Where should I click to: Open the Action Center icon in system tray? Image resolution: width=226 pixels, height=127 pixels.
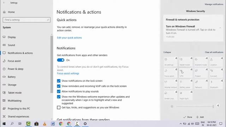221,124
